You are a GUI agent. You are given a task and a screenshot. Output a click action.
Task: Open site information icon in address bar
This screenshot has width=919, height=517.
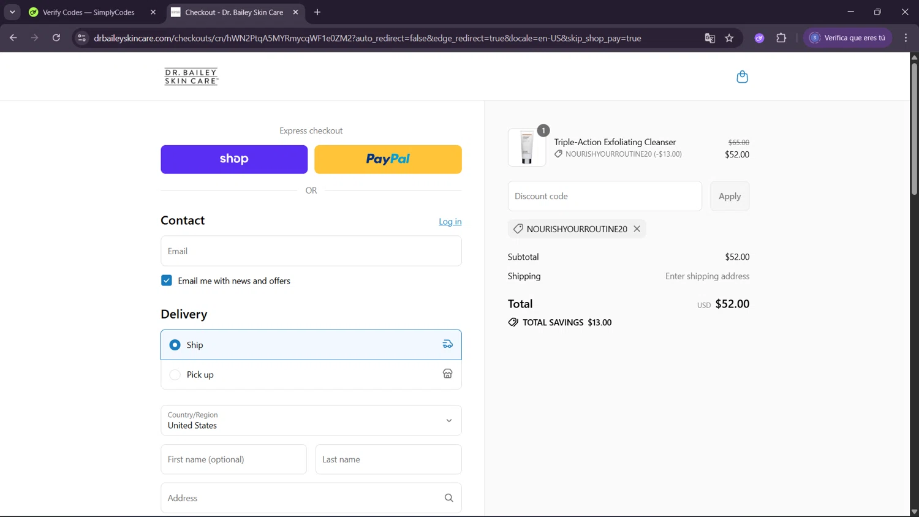pyautogui.click(x=81, y=38)
